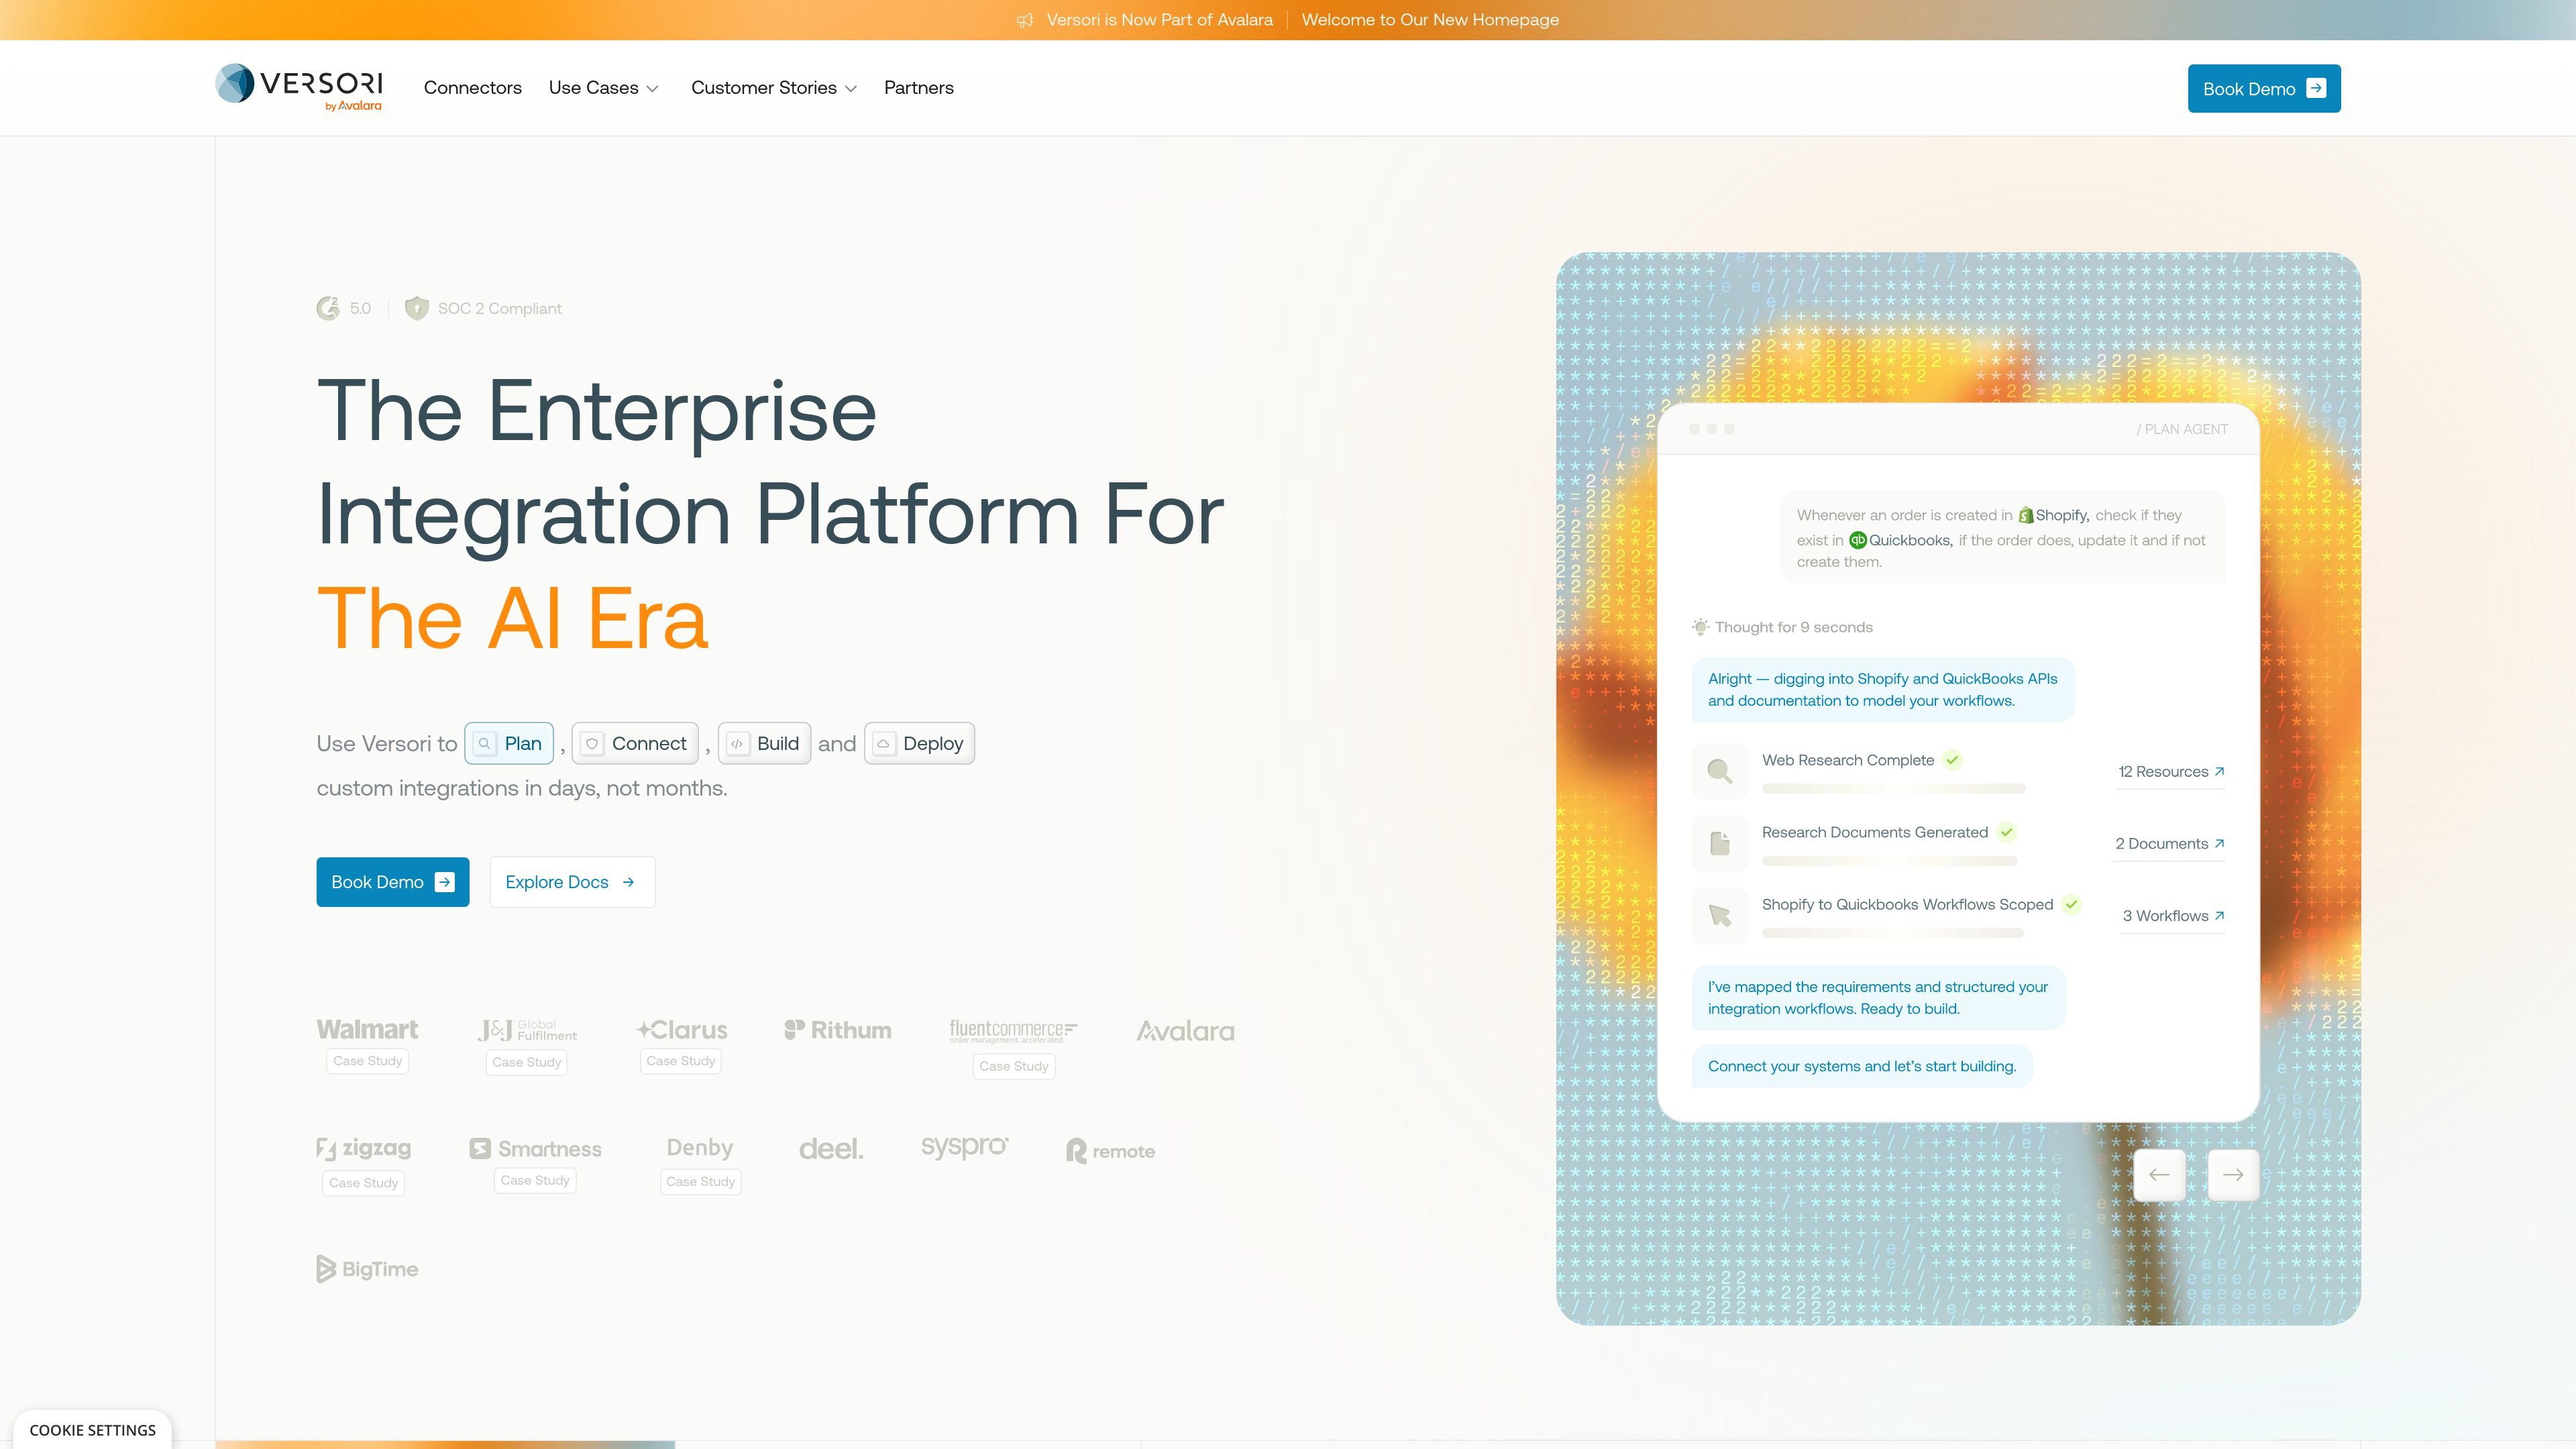Click 'Thought for 9 seconds' text
This screenshot has width=2576, height=1449.
click(1794, 627)
